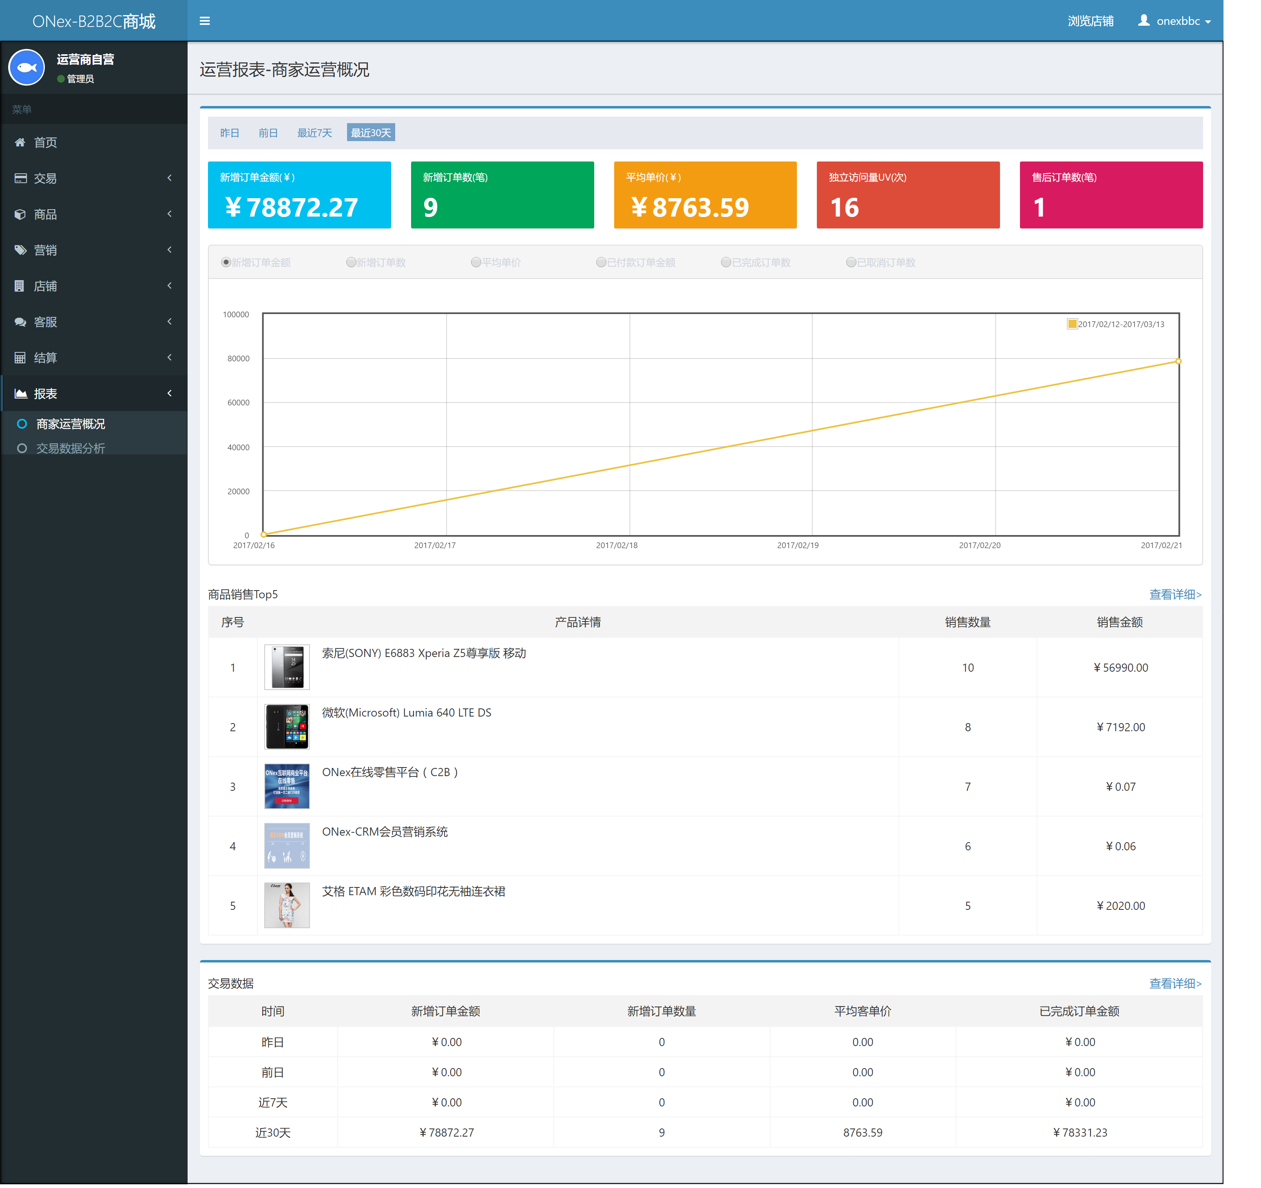Click the pink 售后订单数 card
Image resolution: width=1261 pixels, height=1188 pixels.
click(1111, 195)
